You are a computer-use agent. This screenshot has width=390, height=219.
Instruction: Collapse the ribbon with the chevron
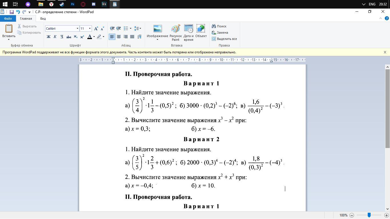point(380,18)
